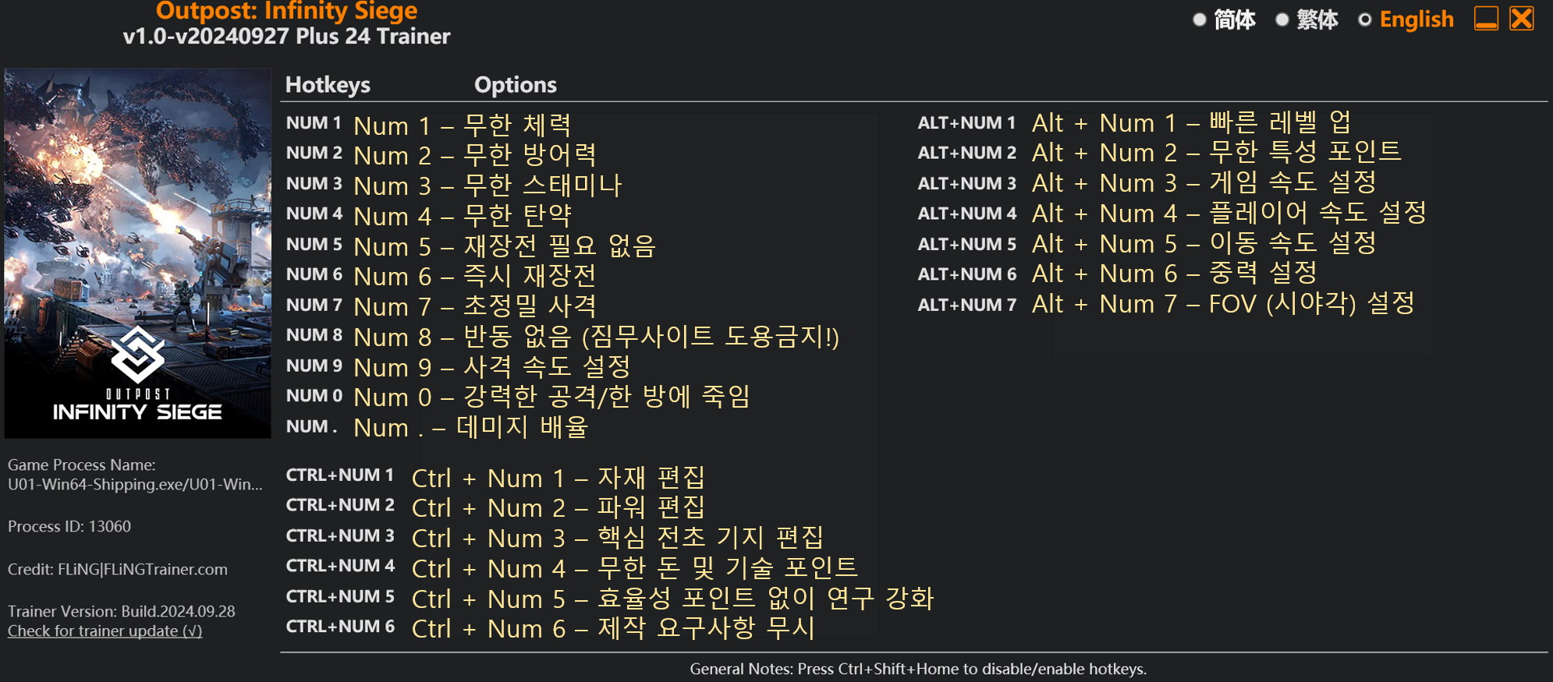Toggle Ctrl + Num 2 파워 편집 option
Screen dimensions: 1553x682
pyautogui.click(x=558, y=507)
